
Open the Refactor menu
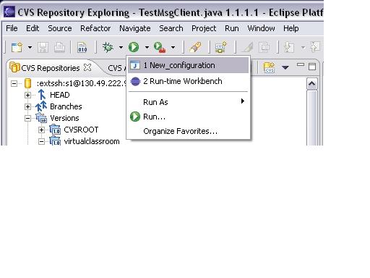pos(95,28)
